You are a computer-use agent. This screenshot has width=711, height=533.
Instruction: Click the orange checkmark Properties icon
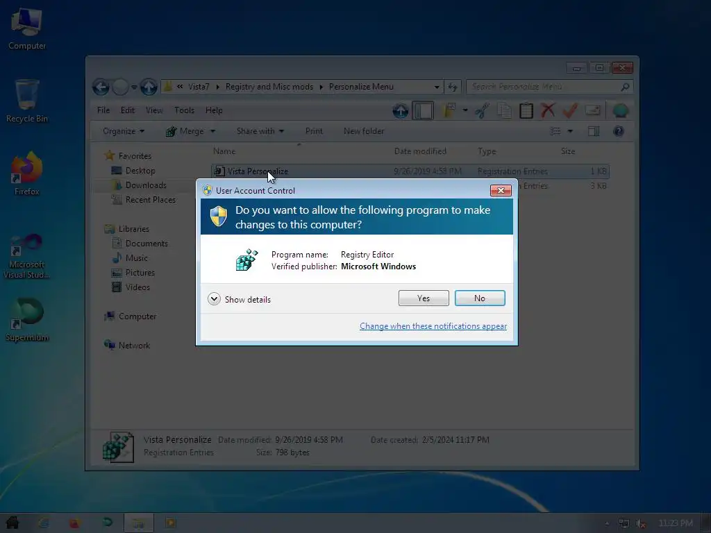click(x=570, y=110)
